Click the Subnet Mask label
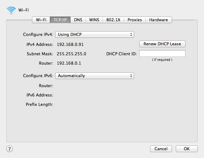The height and width of the screenshot is (158, 204). tap(40, 54)
